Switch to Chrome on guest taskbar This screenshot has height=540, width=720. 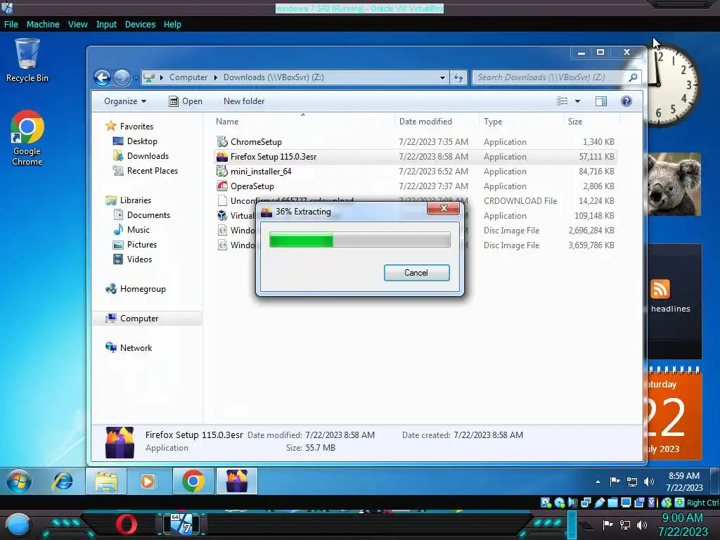pos(193,481)
